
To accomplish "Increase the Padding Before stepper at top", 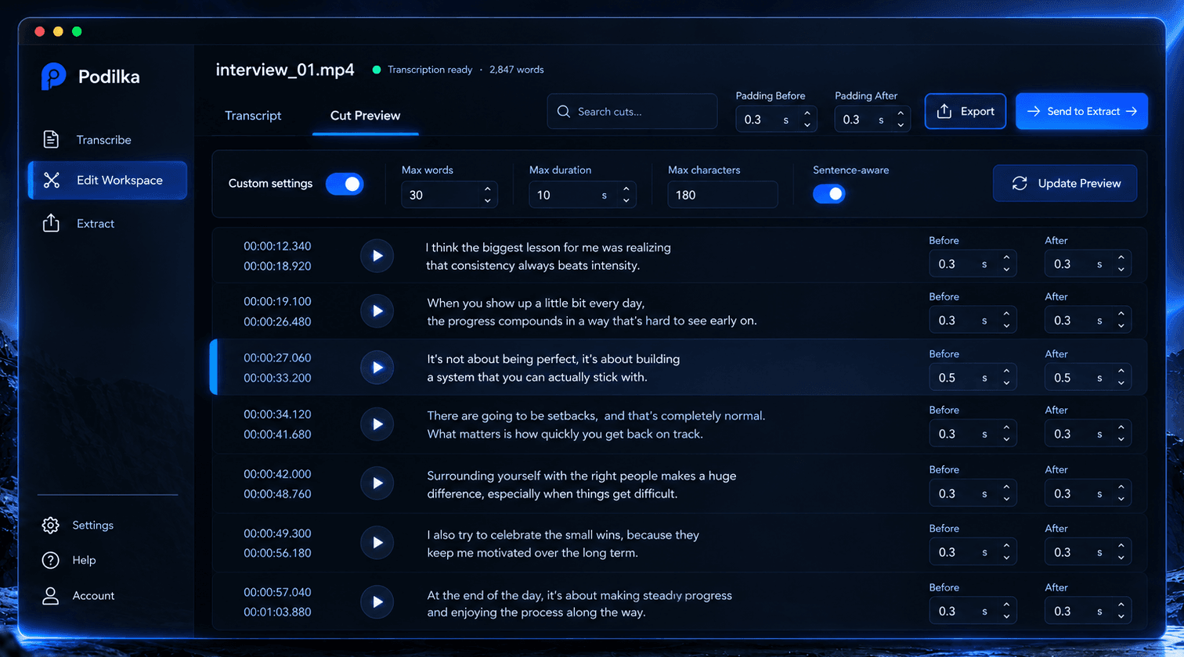I will [807, 114].
